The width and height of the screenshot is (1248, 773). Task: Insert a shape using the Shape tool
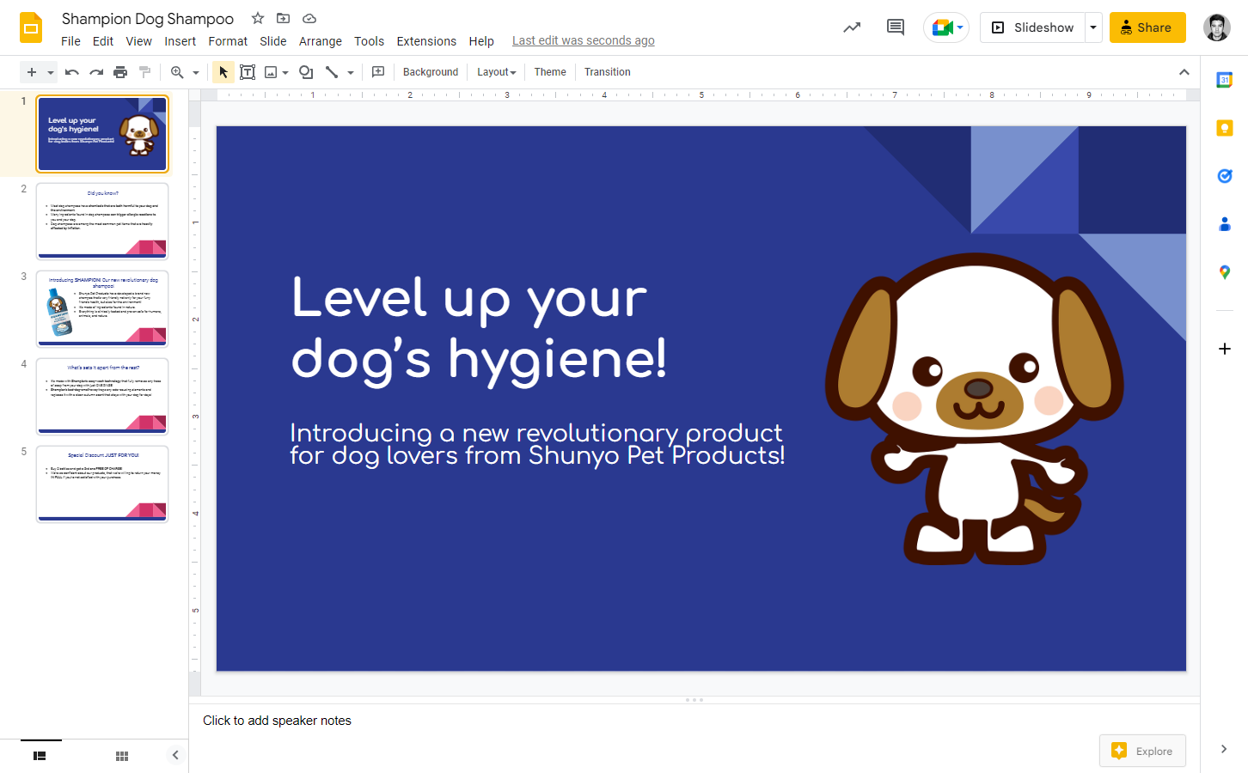(305, 72)
